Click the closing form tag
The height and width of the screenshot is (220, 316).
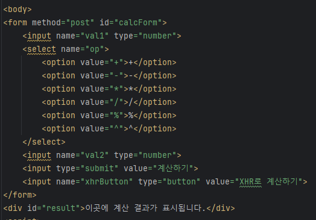point(20,195)
